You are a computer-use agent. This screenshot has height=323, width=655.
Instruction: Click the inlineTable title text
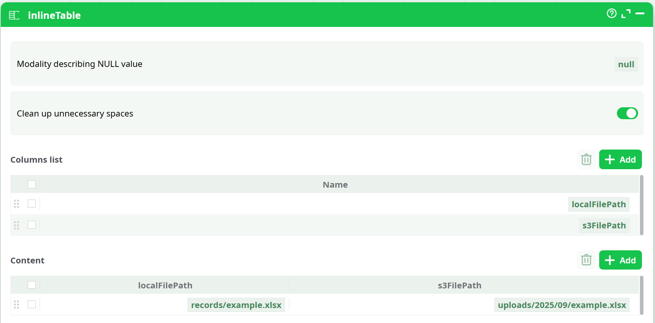[54, 15]
